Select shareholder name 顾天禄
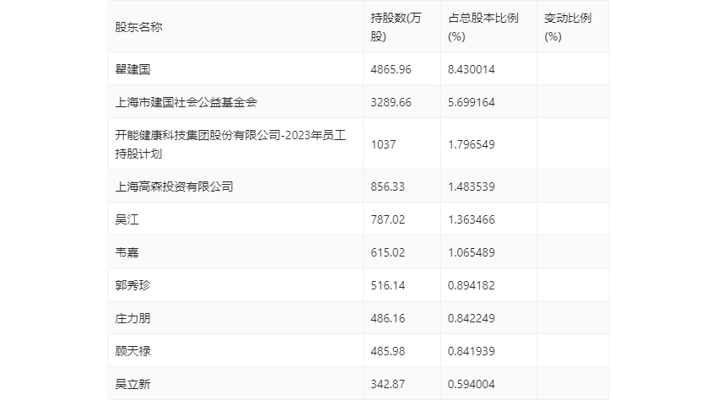This screenshot has width=717, height=400. 132,351
